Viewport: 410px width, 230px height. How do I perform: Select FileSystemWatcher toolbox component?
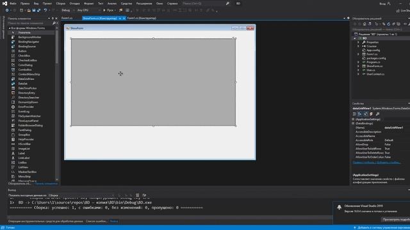pyautogui.click(x=29, y=116)
